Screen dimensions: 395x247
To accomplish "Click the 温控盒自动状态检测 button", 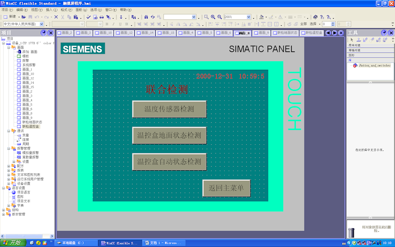I will tap(169, 162).
